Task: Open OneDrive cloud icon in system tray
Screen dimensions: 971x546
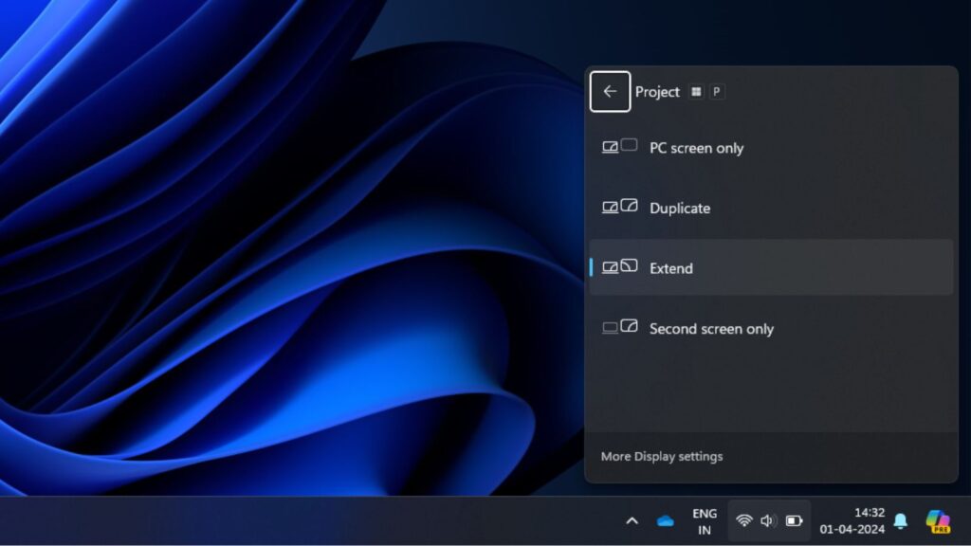Action: (x=665, y=520)
